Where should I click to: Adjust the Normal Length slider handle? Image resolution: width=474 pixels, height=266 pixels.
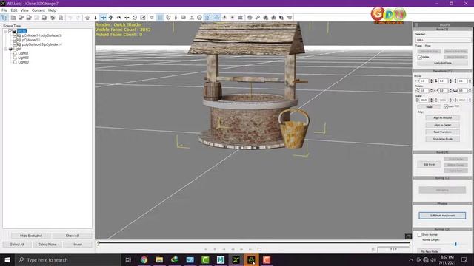[x=455, y=244]
